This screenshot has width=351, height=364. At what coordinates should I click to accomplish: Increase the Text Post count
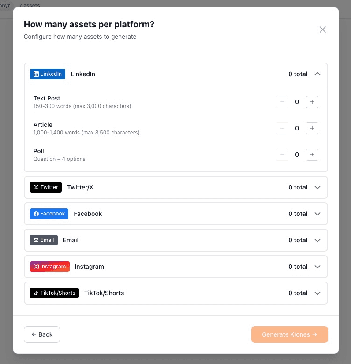point(312,102)
